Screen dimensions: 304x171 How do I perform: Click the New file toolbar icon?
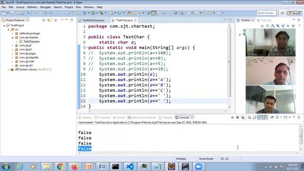(4, 13)
